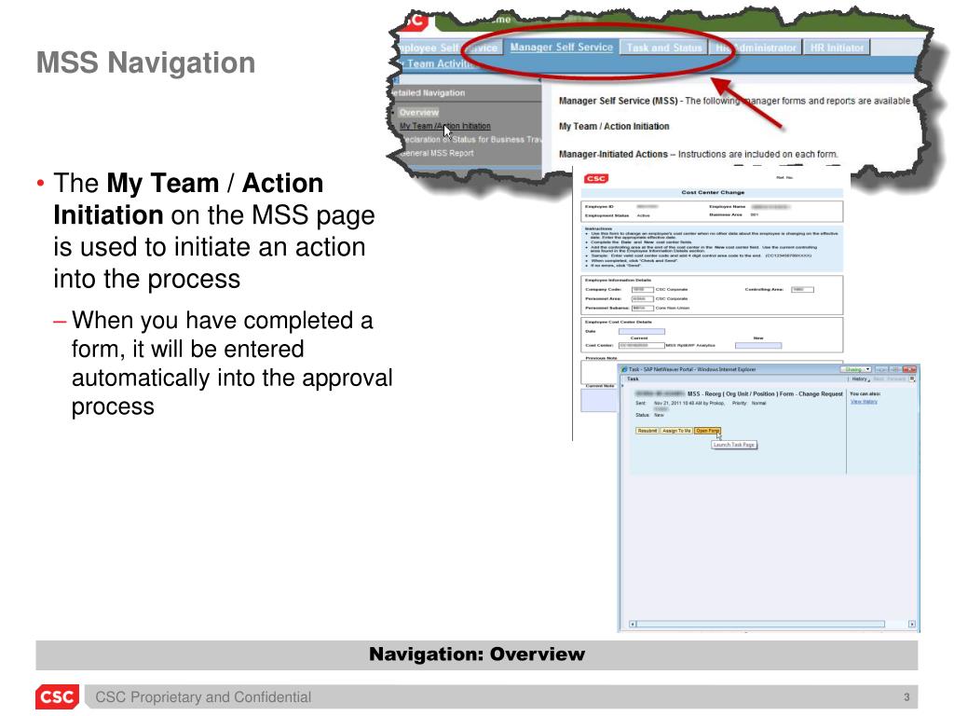Click the Cost Center Change form title

pos(713,192)
